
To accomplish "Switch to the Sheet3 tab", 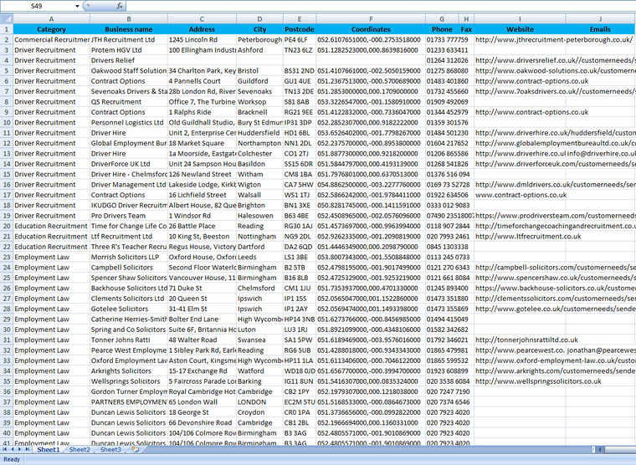I will [110, 450].
